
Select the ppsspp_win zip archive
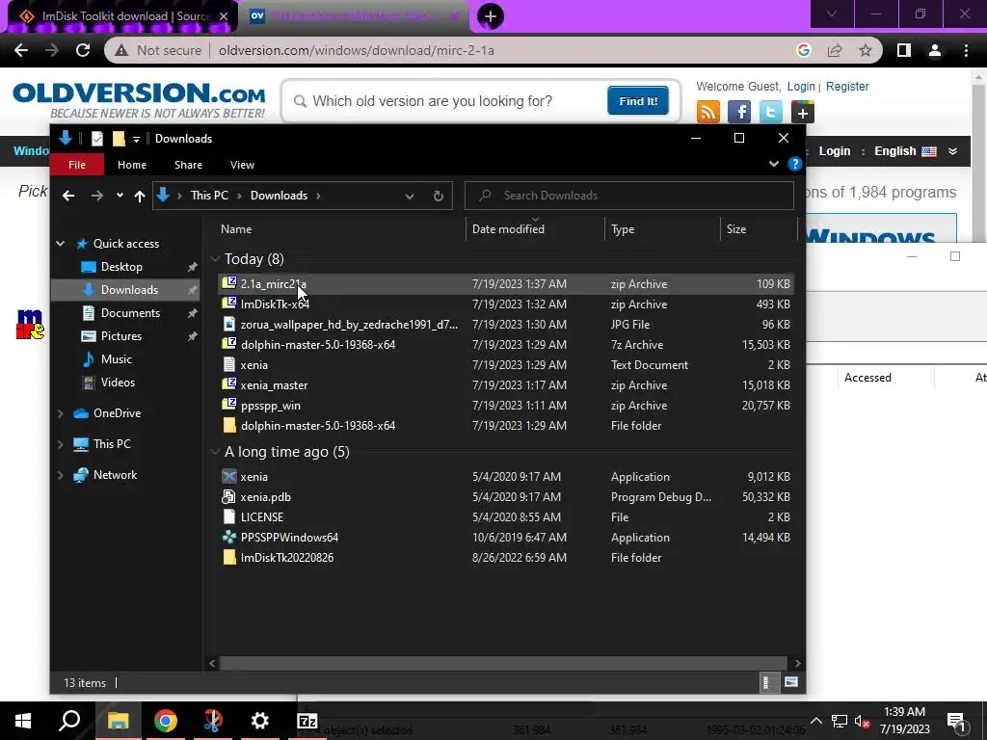pos(505,406)
